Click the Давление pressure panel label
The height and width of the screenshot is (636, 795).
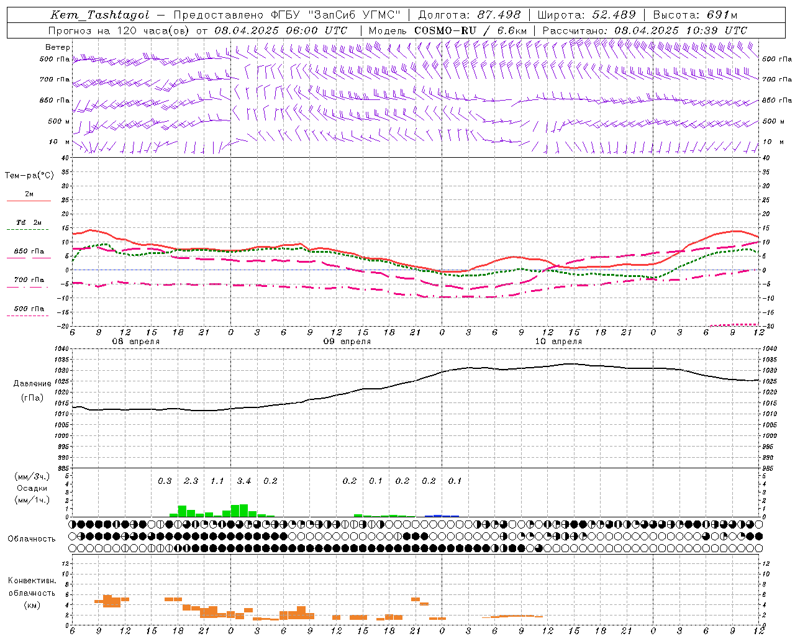click(32, 384)
